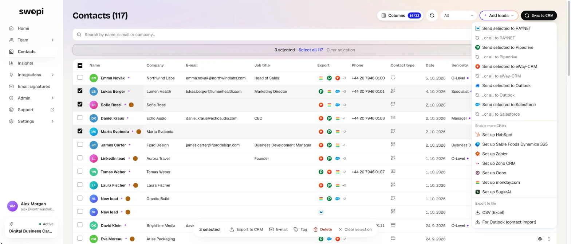
Task: Click the Pipedrive export icon in Emma Novak row
Action: (x=329, y=78)
